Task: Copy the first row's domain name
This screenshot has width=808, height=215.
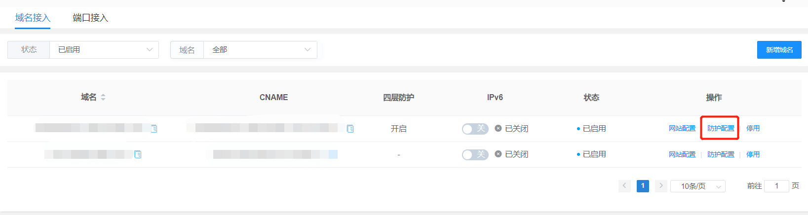Action: pyautogui.click(x=154, y=129)
